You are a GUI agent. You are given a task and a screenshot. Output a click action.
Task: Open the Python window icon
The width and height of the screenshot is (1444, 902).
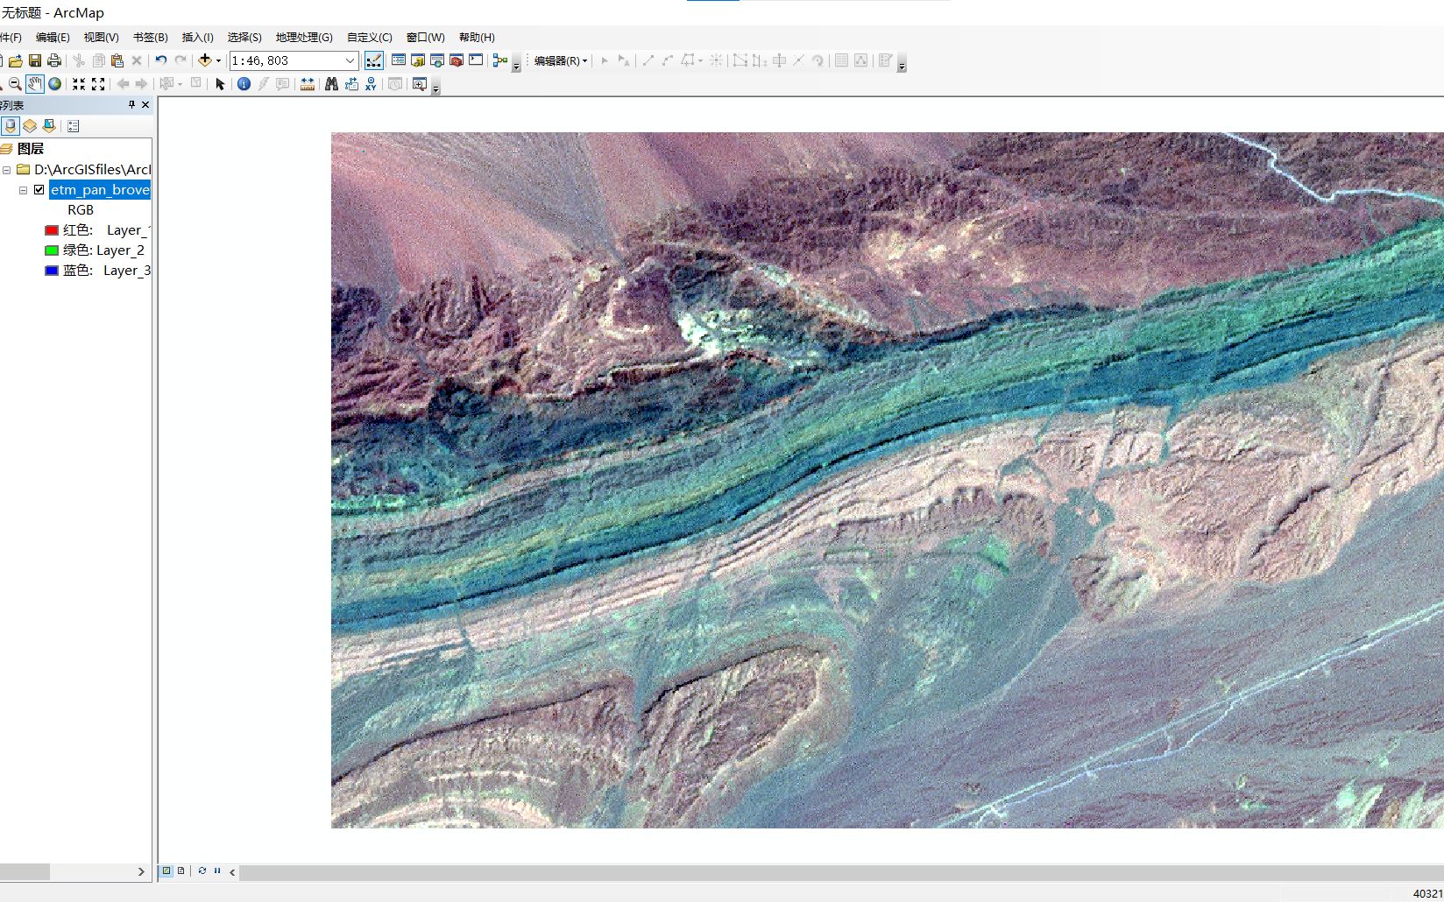(x=476, y=60)
